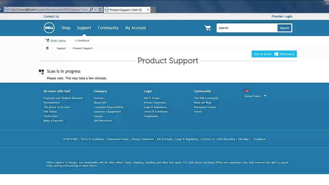Open the Contact Us link at top
Viewport: 329px width, 185px height.
click(51, 16)
